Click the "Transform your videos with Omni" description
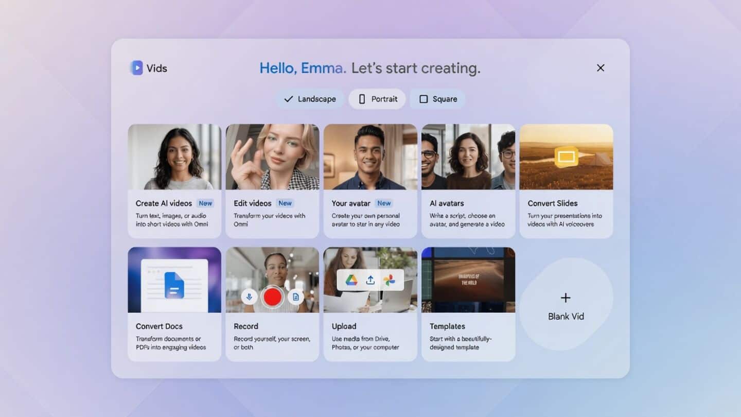This screenshot has width=741, height=417. [x=269, y=220]
